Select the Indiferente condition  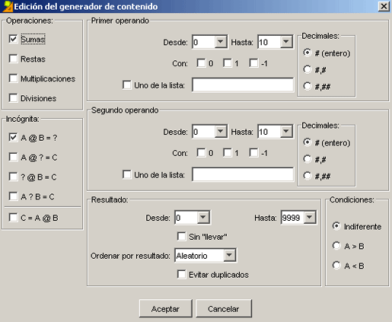point(336,226)
